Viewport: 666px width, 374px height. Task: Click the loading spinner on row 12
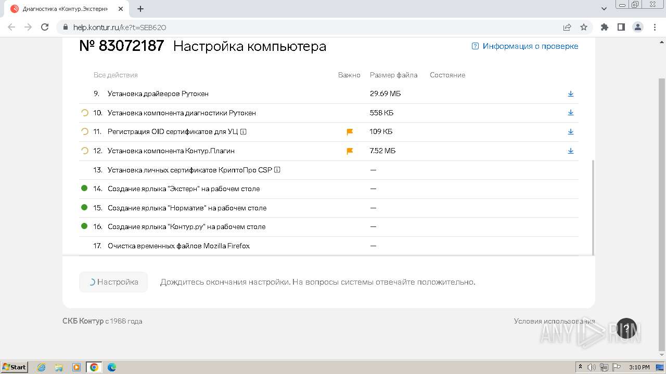tap(85, 151)
